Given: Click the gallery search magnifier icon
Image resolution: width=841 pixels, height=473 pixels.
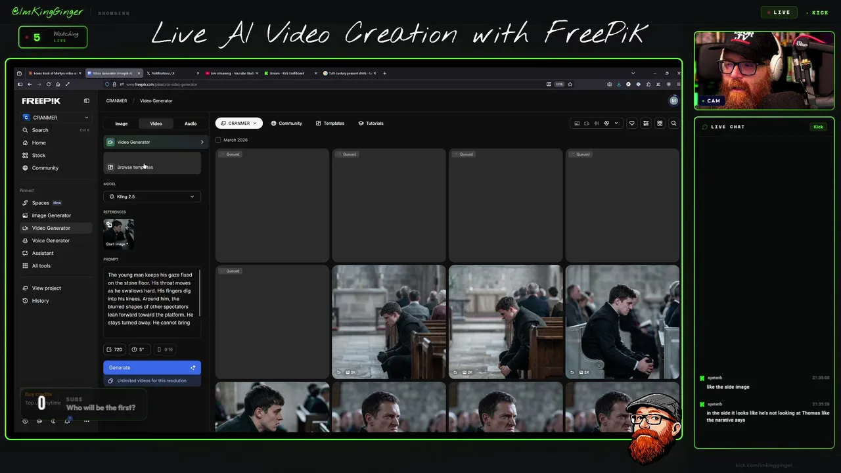Looking at the screenshot, I should click(673, 123).
